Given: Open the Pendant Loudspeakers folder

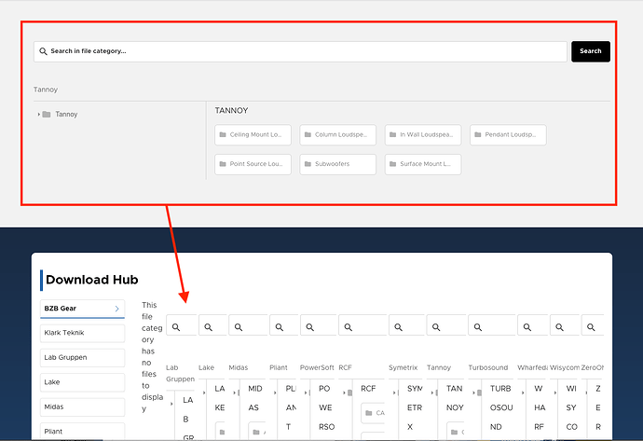Looking at the screenshot, I should pyautogui.click(x=507, y=135).
